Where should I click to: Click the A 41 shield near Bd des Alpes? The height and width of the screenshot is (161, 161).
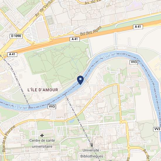pyautogui.click(x=75, y=39)
